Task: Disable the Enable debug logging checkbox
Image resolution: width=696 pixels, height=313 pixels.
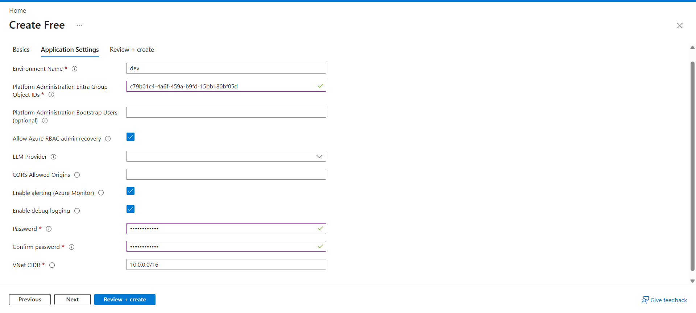Action: 130,209
